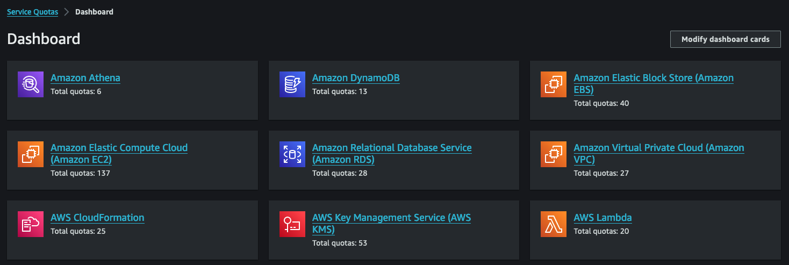Click the Amazon VPC service icon
The width and height of the screenshot is (789, 265).
(x=554, y=154)
